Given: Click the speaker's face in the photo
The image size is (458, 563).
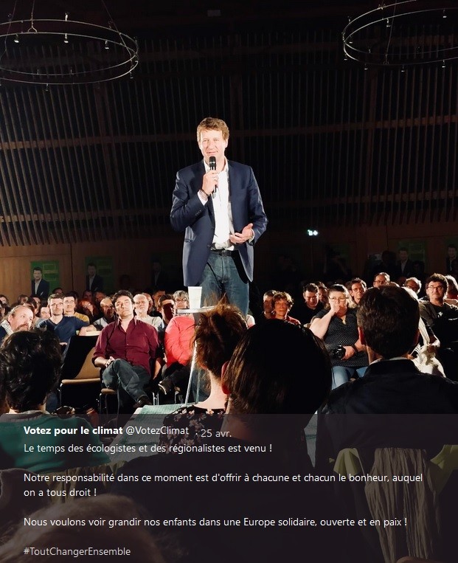Looking at the screenshot, I should [x=212, y=139].
